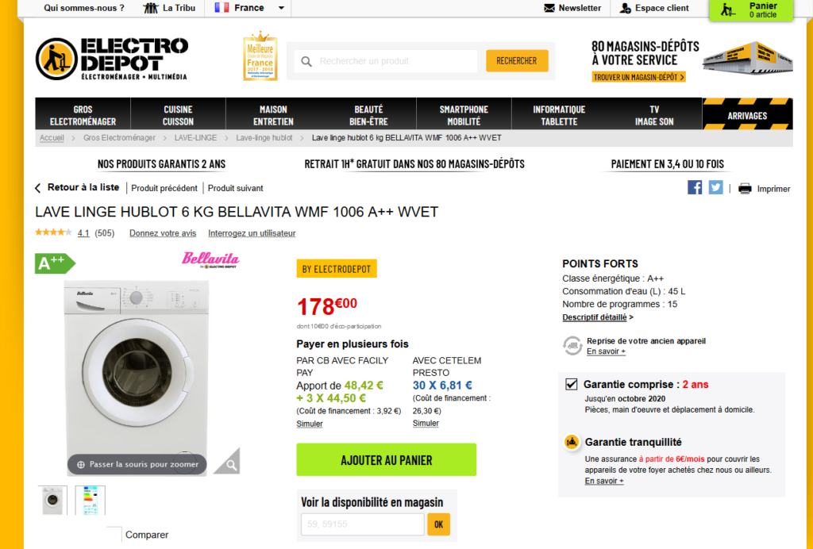813x549 pixels.
Task: Click the Espace client user icon
Action: tap(626, 8)
